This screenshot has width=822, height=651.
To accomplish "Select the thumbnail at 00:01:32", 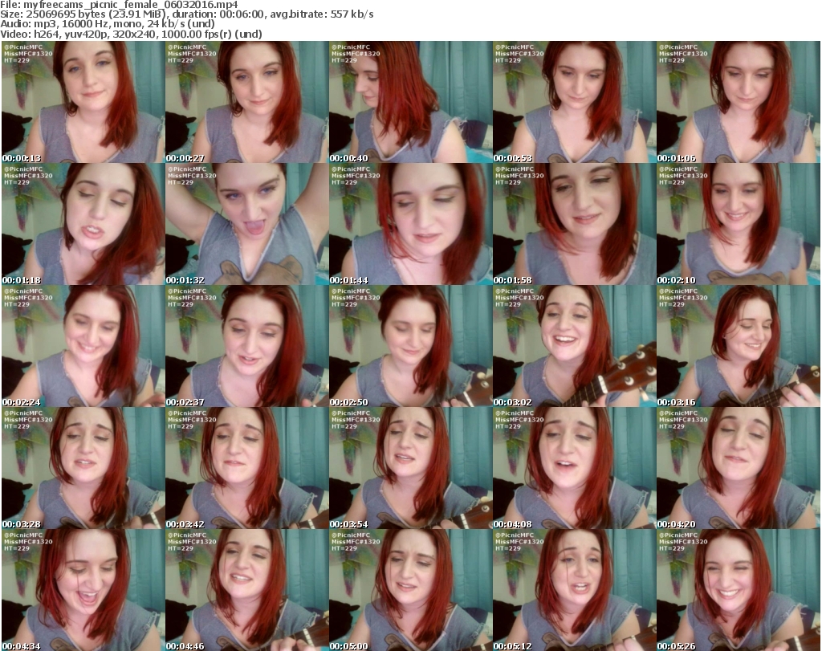I will pos(246,224).
